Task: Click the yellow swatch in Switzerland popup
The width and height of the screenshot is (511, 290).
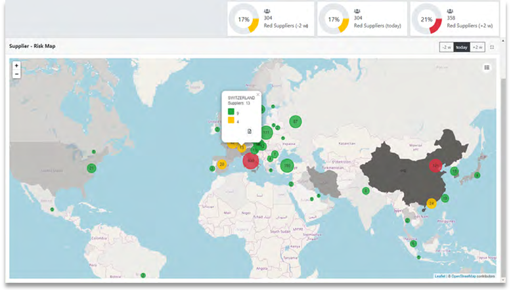Action: click(231, 120)
